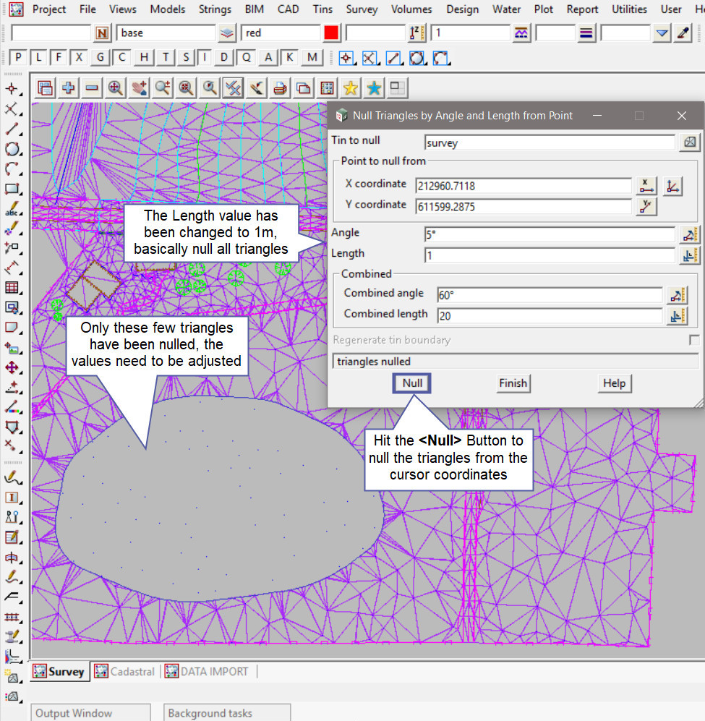Click the eyedropper icon on the top toolbar
Screen dimensions: 705x721
point(683,33)
